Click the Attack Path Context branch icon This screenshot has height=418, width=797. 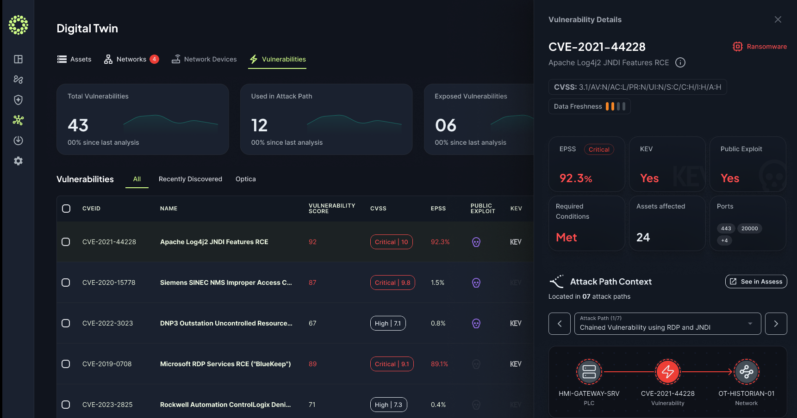[556, 281]
